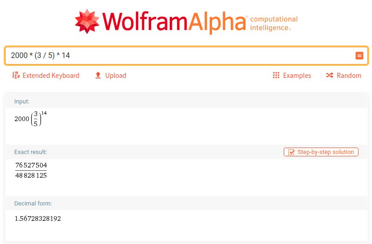Click the Extended Keyboard math symbols icon

16,75
